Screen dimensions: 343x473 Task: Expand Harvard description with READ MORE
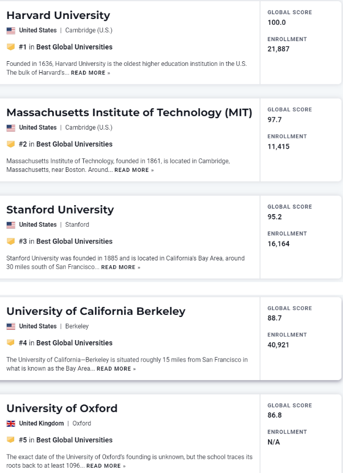pos(91,73)
